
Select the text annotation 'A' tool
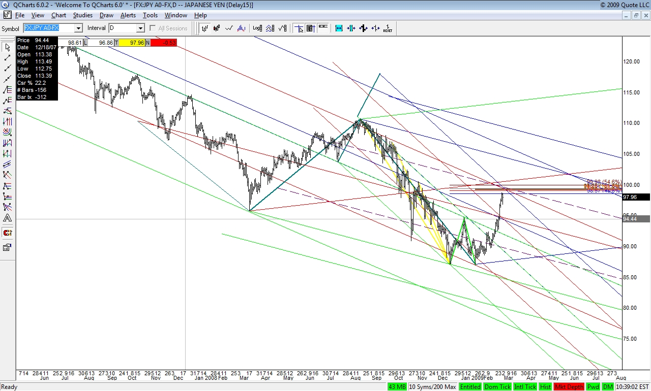(x=7, y=218)
